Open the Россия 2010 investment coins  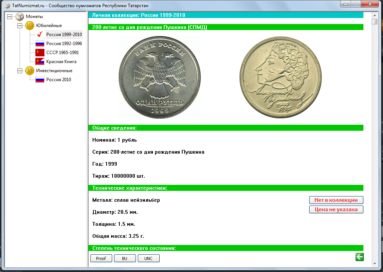[59, 79]
